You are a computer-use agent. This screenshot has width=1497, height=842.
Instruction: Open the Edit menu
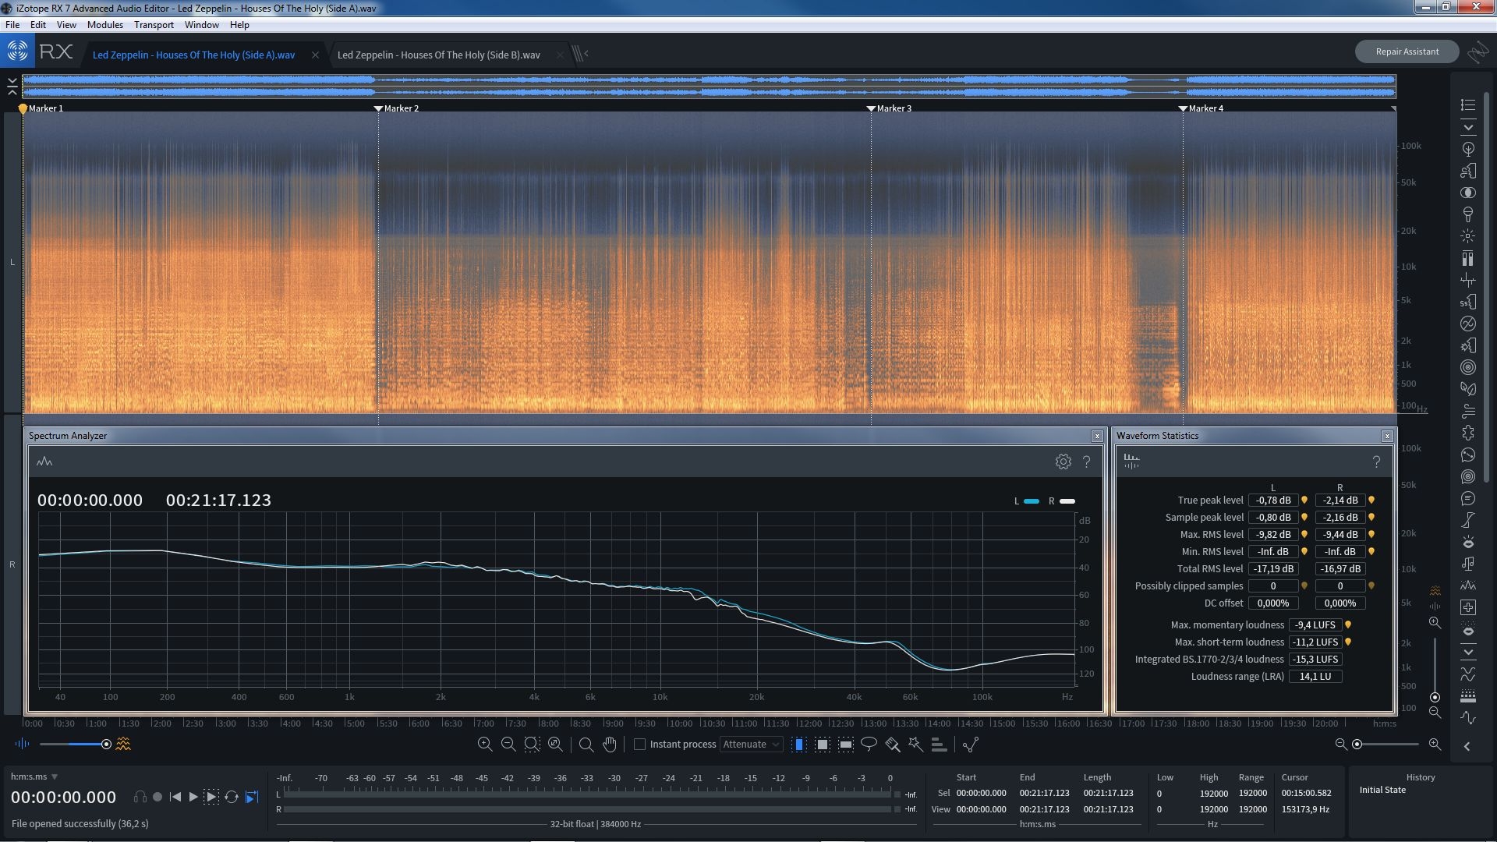pos(37,25)
